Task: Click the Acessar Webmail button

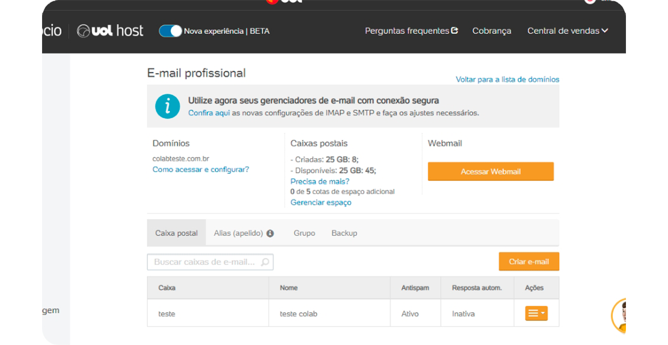Action: point(491,171)
